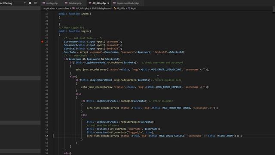The width and height of the screenshot is (275, 155).
Task: Click line number 59 in the gutter
Action: click(x=47, y=153)
